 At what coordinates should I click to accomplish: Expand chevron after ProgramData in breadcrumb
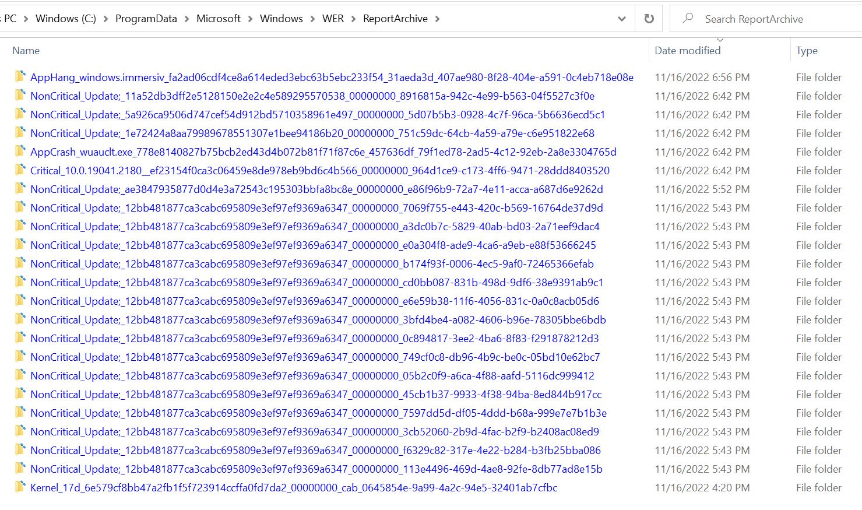(187, 19)
